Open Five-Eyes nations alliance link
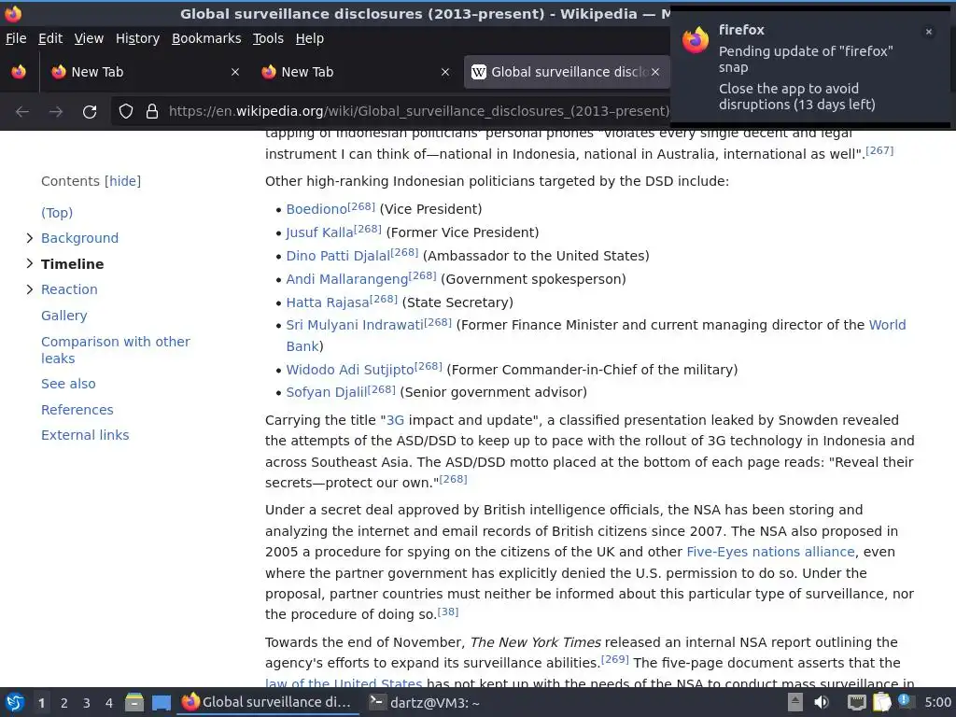The height and width of the screenshot is (717, 956). pyautogui.click(x=770, y=552)
